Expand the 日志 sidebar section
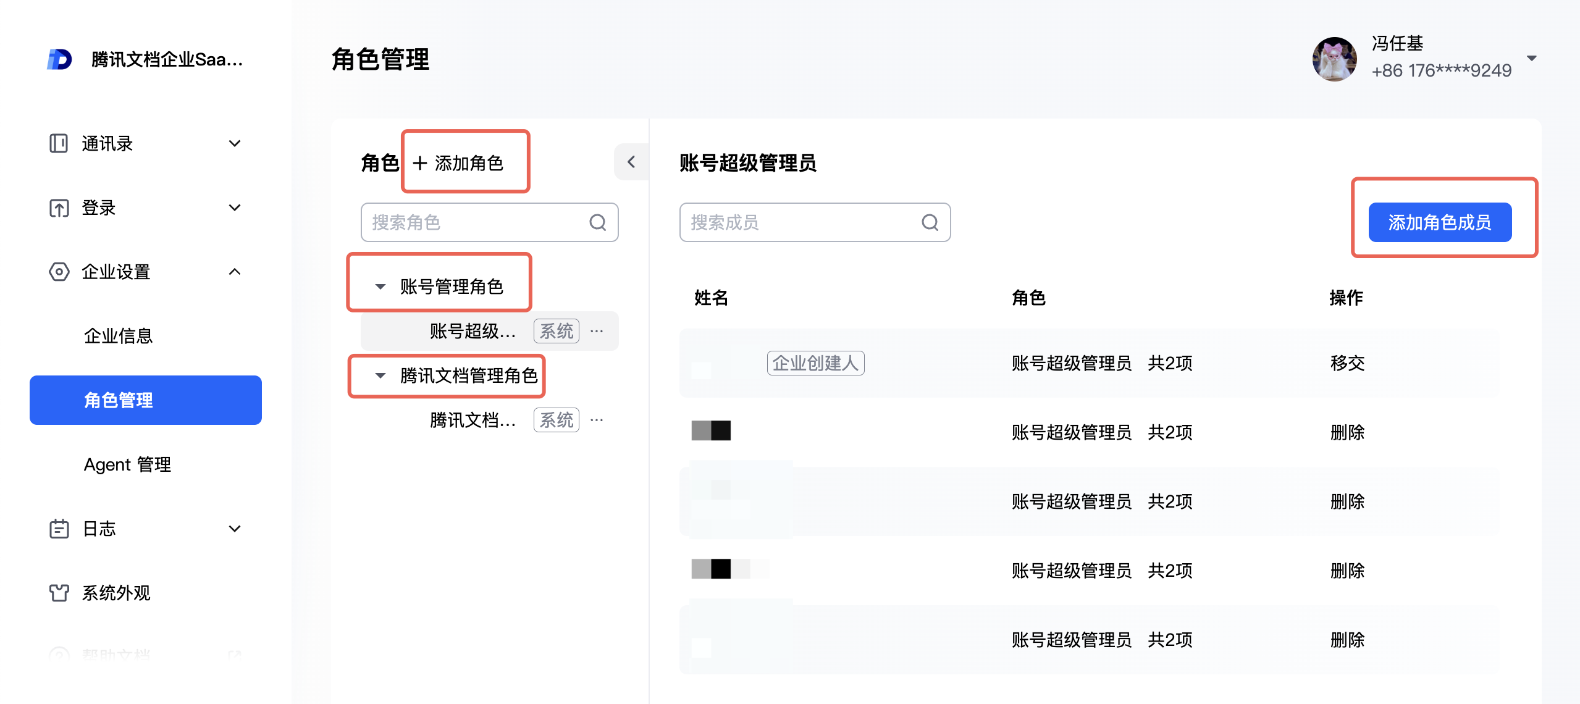Image resolution: width=1580 pixels, height=704 pixels. 234,529
